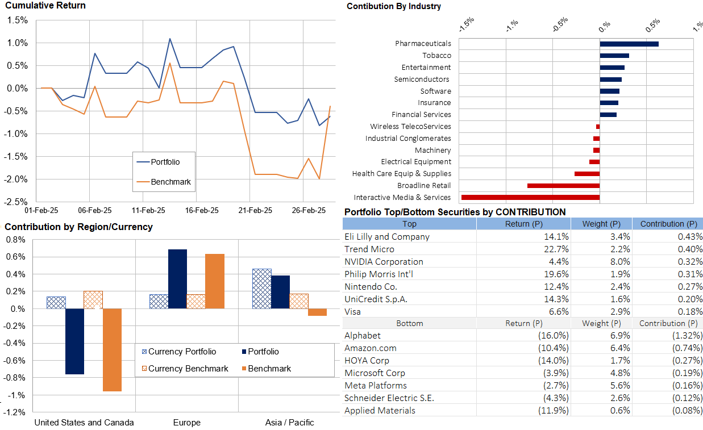Select the Insurance industry label
The width and height of the screenshot is (703, 430).
(434, 103)
